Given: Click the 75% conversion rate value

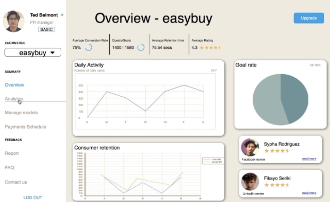Looking at the screenshot, I should tap(77, 48).
